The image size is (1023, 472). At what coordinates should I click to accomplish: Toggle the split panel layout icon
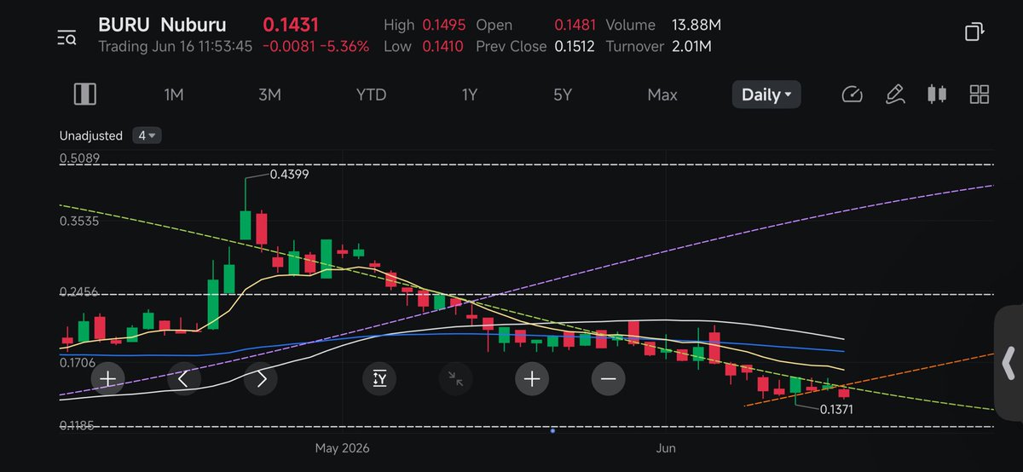pos(84,94)
